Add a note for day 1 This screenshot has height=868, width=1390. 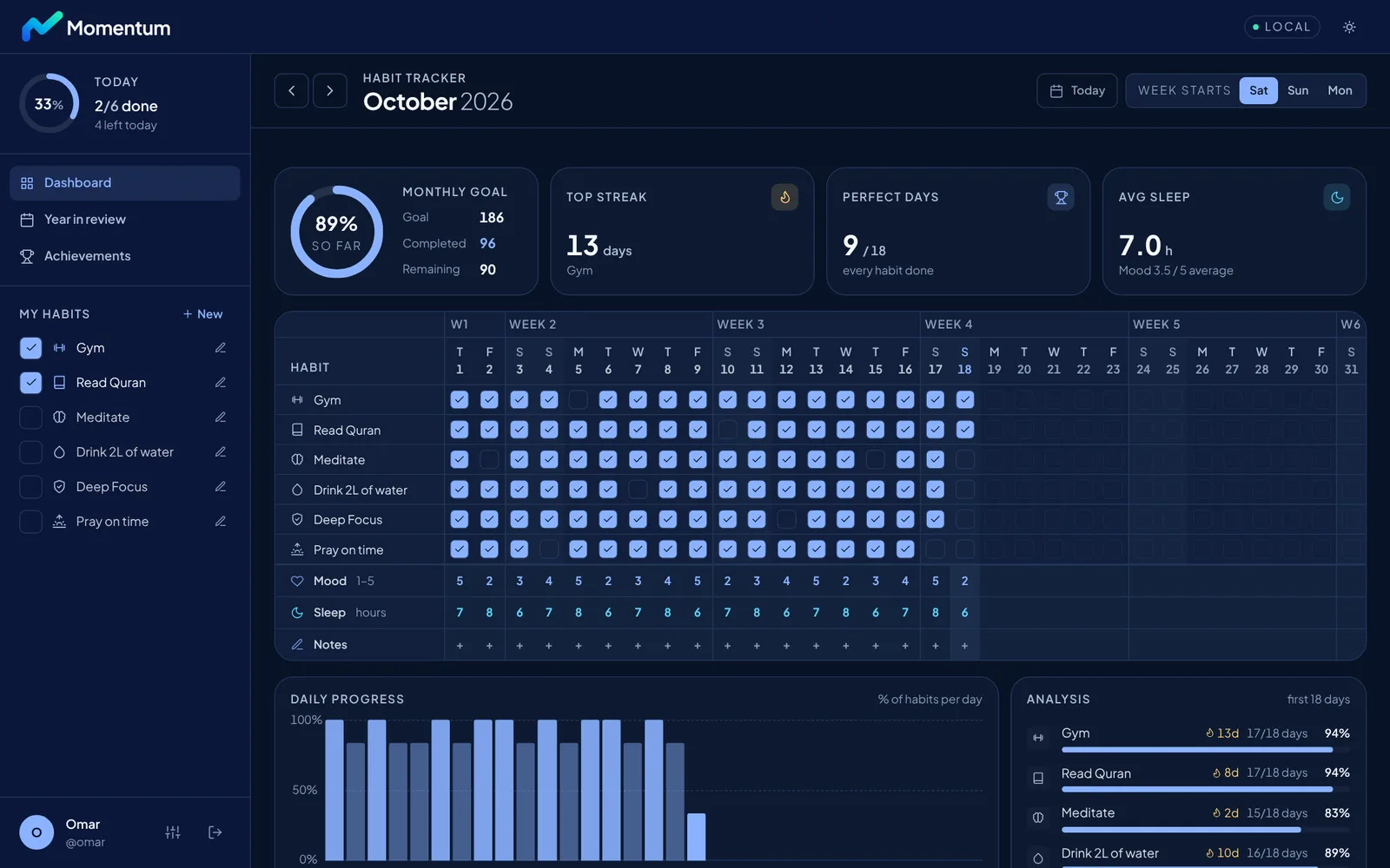click(x=460, y=645)
